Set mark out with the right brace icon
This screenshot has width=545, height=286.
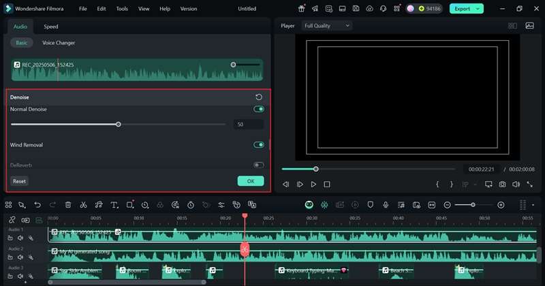point(452,184)
